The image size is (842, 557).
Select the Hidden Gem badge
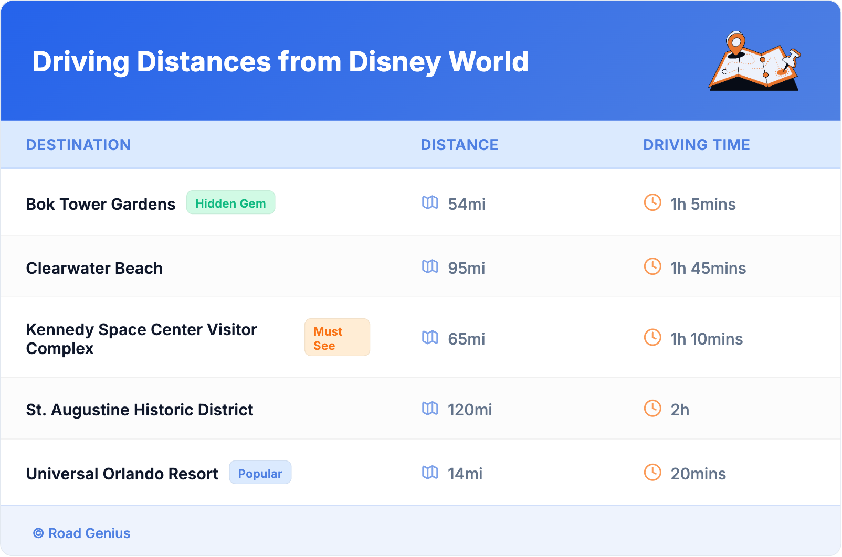[230, 203]
